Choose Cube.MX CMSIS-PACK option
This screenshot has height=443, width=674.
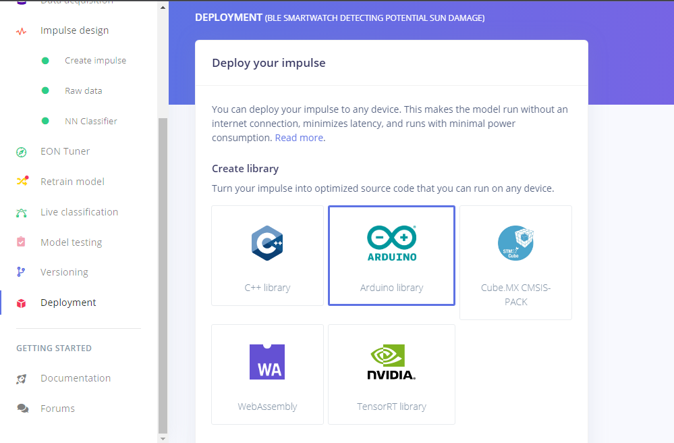(516, 263)
